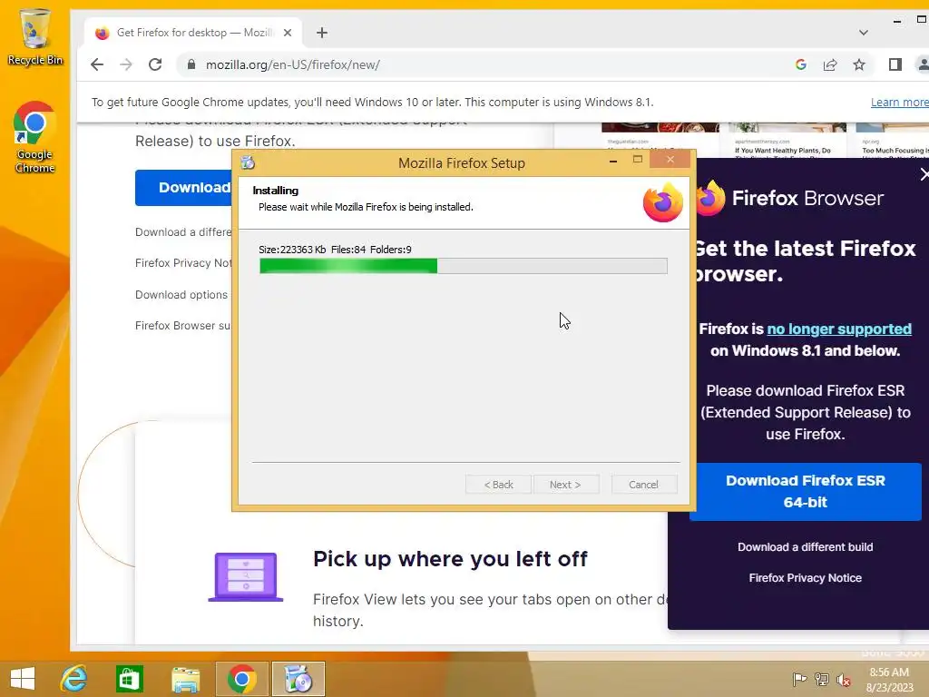Select the Get Firefox for desktop tab

click(x=193, y=33)
